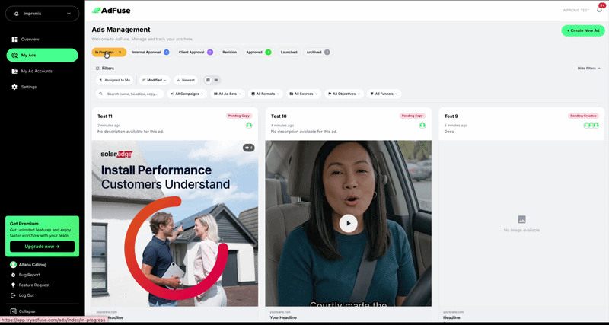The image size is (609, 325).
Task: Play the Test 10 video
Action: point(348,222)
